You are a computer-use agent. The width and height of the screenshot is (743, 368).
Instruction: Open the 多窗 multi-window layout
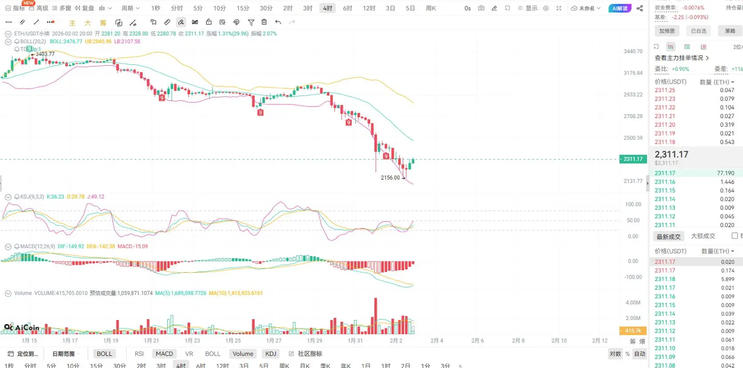point(61,8)
